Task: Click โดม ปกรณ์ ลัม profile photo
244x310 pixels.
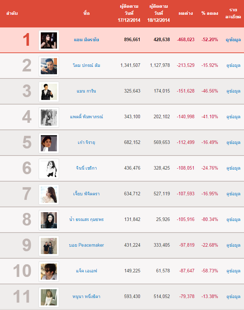Action: [49, 66]
